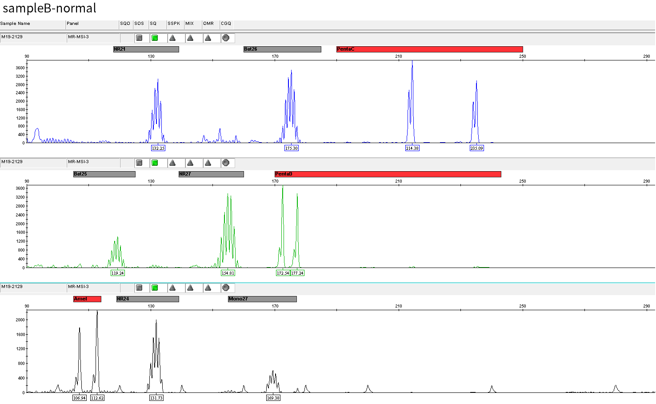
Task: Click the green square icon in the top blue-trace row
Action: pyautogui.click(x=155, y=38)
